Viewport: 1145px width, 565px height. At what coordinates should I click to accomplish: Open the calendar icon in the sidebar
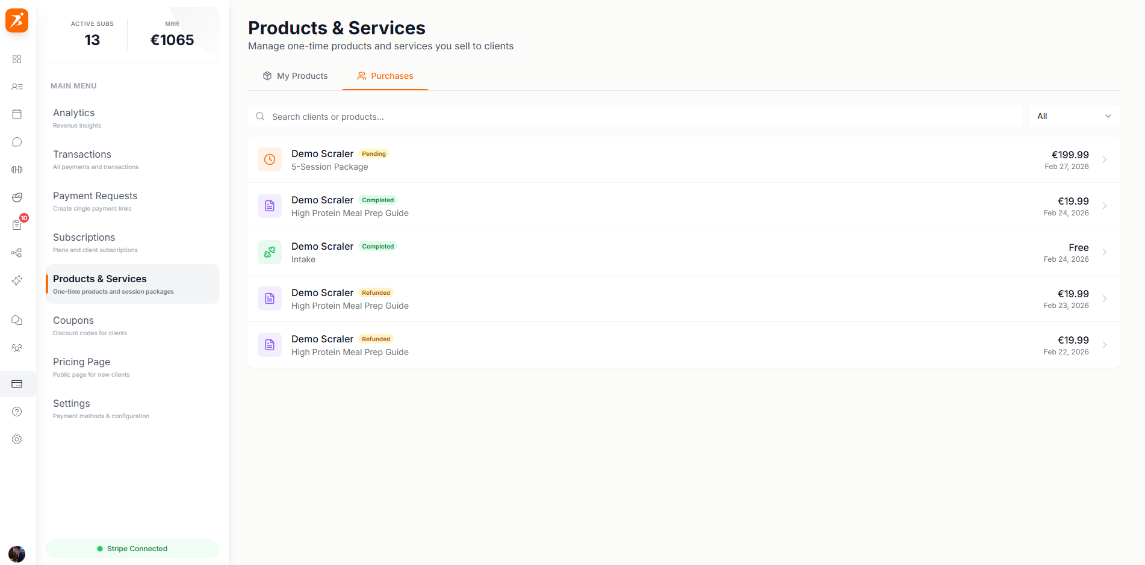coord(17,114)
